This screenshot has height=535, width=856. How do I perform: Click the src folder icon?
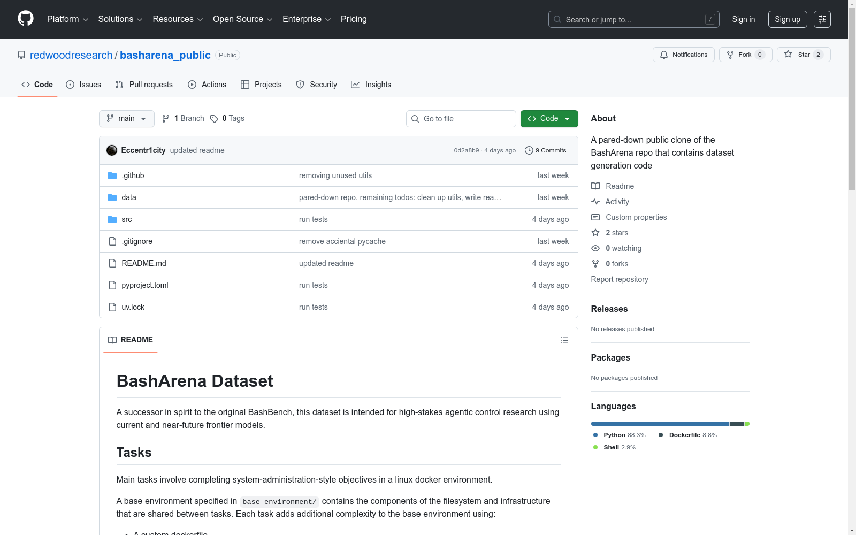[x=112, y=219]
